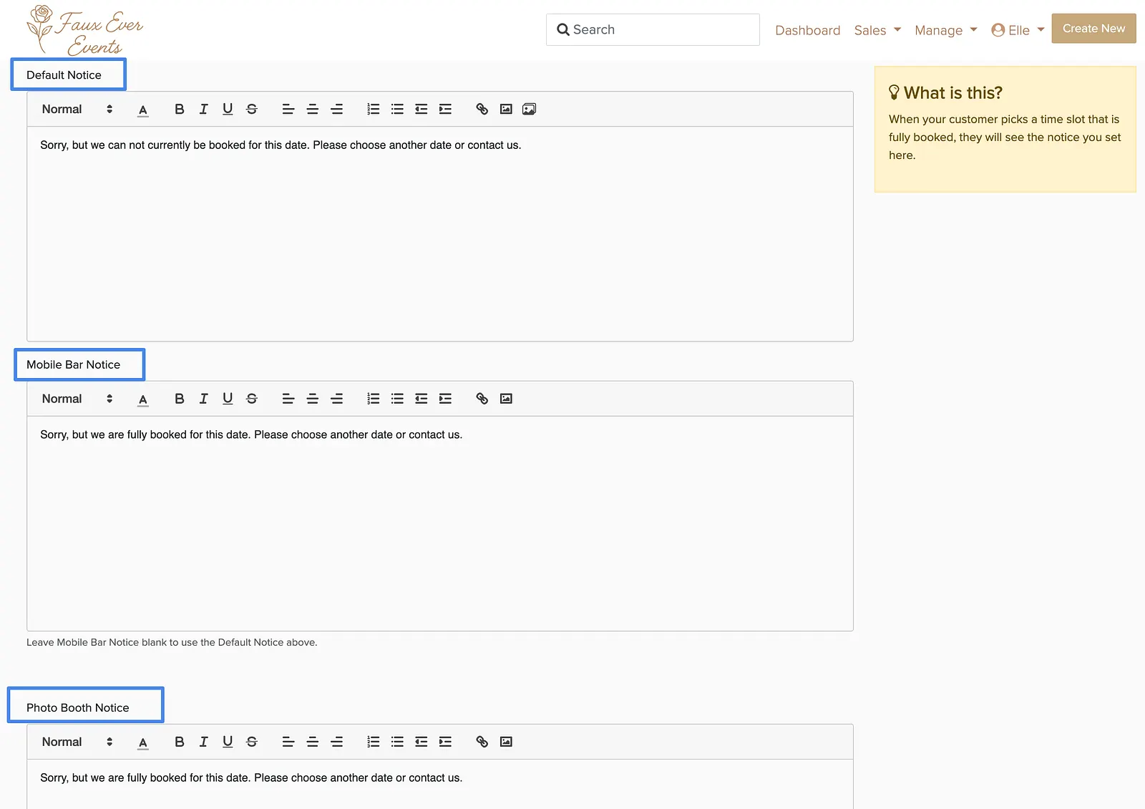Decrease indent in Default Notice editor
The height and width of the screenshot is (809, 1145).
click(422, 109)
